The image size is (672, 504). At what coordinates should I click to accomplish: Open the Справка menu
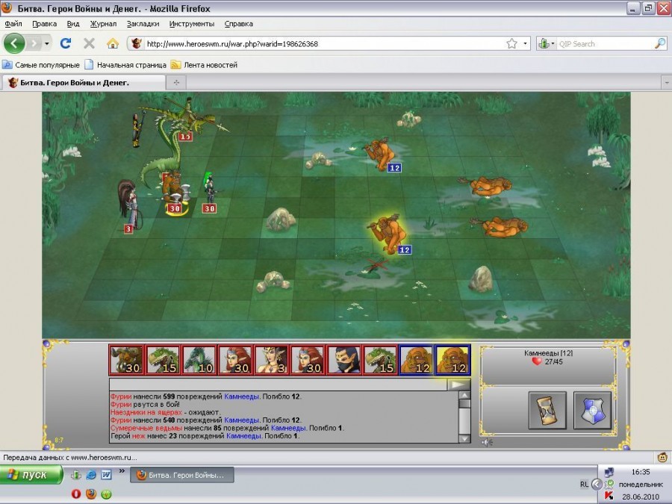tap(239, 24)
